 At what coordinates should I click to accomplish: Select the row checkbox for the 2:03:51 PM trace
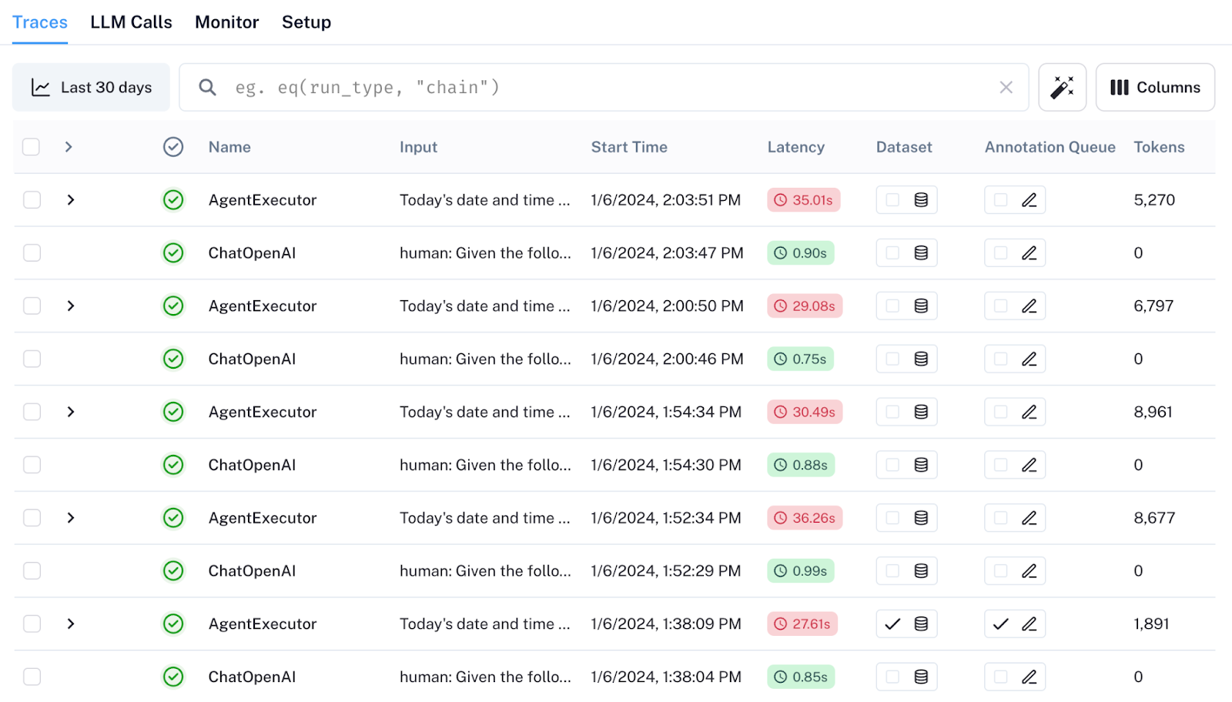pos(32,200)
